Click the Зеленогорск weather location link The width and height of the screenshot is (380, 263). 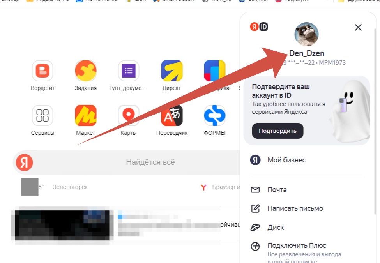(70, 187)
